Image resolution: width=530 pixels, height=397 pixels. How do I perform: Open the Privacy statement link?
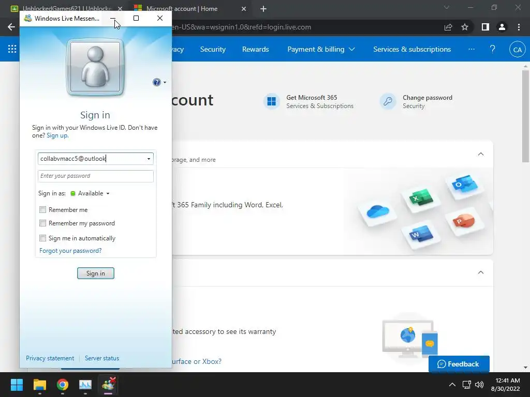50,358
